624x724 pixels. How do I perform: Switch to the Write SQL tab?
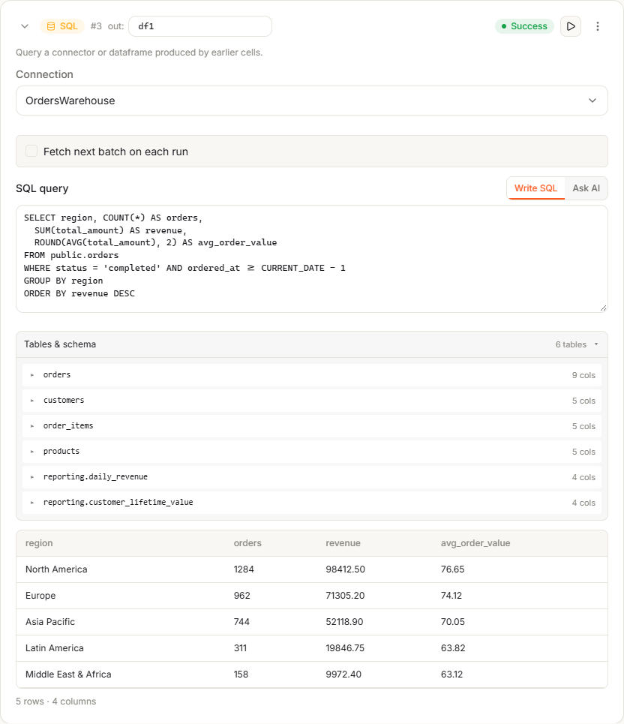[535, 188]
